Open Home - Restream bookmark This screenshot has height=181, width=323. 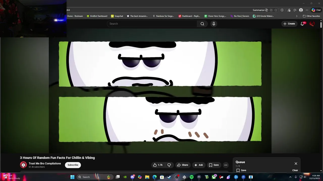coord(75,16)
